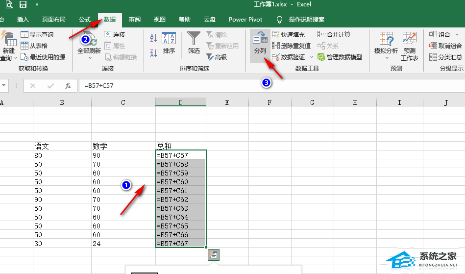Viewport: 465px width, 274px height.
Task: Expand the 模拟分析 what-if analysis dropdown
Action: tap(386, 58)
